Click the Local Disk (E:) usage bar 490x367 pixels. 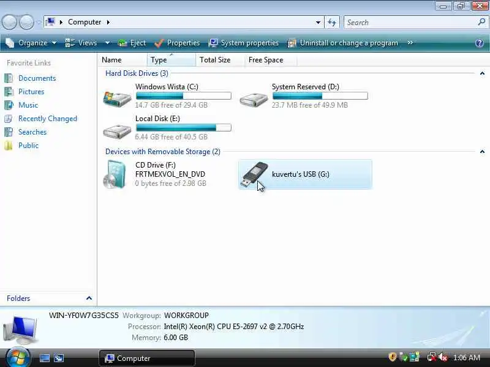(x=184, y=127)
